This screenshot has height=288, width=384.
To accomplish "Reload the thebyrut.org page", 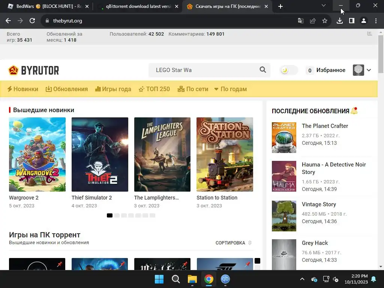I will coord(32,21).
